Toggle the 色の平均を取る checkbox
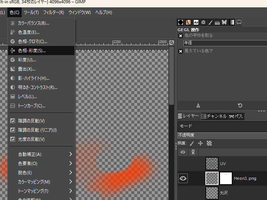This screenshot has width=267, height=200. pyautogui.click(x=180, y=36)
